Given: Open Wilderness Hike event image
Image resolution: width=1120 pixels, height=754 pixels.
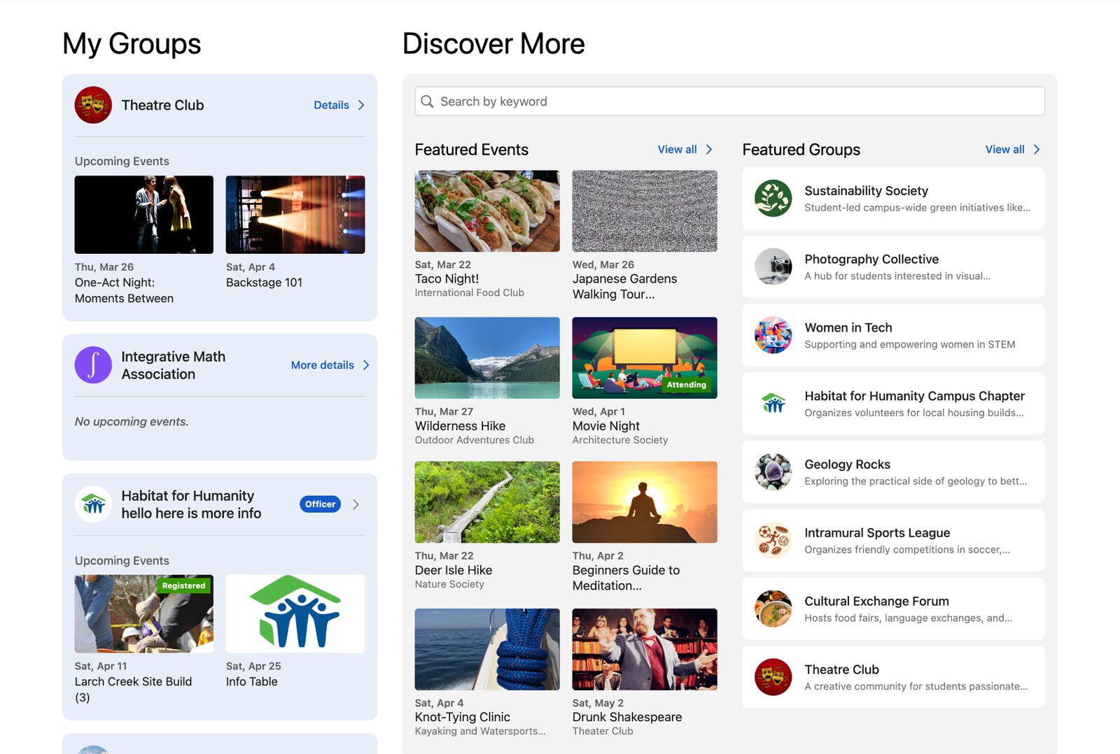Looking at the screenshot, I should (x=487, y=358).
